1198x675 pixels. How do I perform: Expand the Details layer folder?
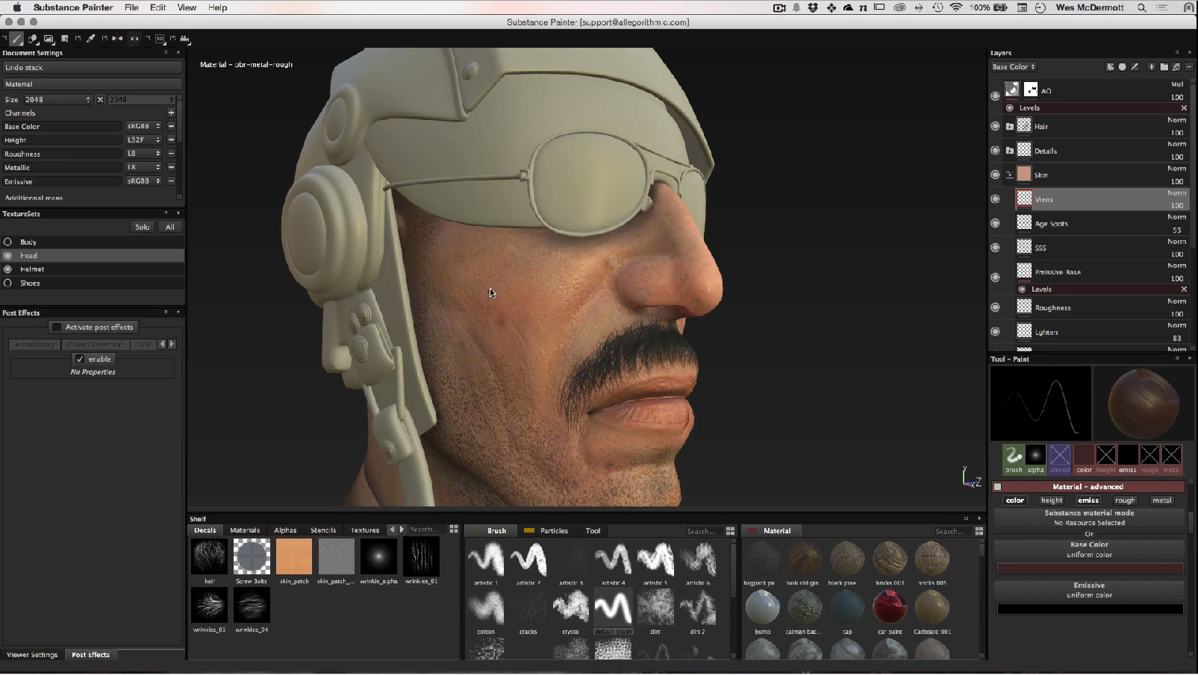point(1010,151)
